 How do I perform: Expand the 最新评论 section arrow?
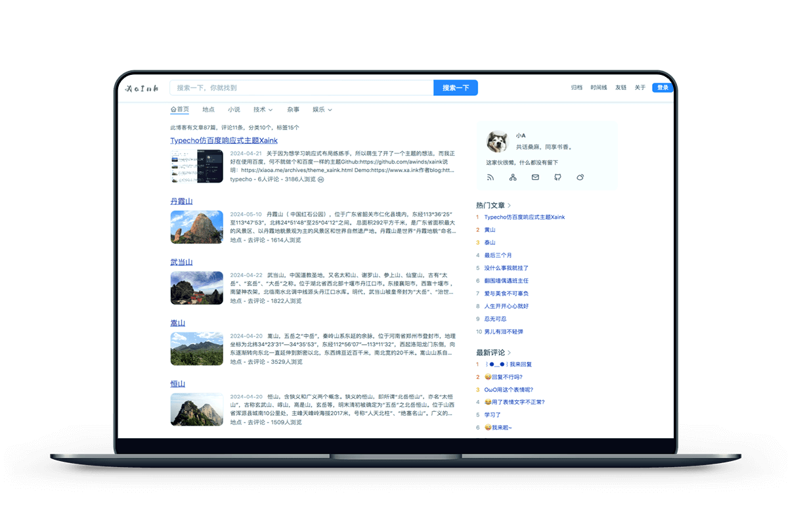[510, 353]
